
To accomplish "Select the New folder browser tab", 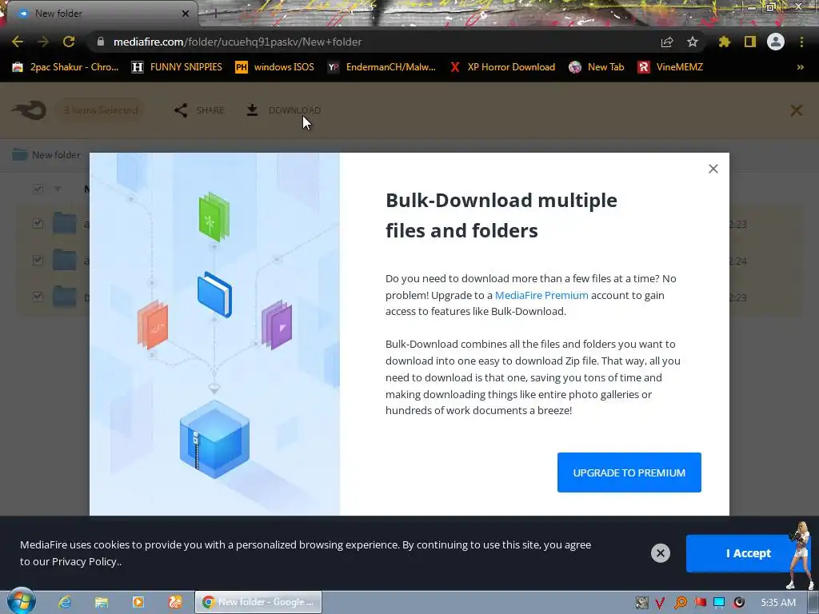I will pos(99,14).
